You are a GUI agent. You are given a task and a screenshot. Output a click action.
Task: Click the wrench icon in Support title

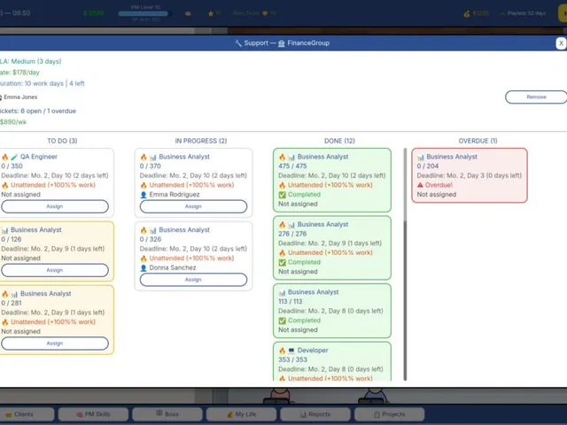[x=238, y=43]
